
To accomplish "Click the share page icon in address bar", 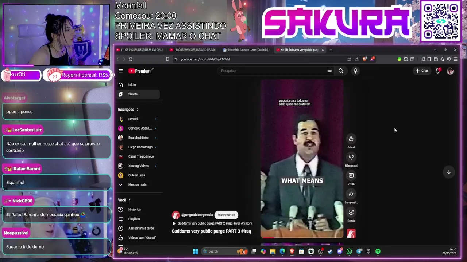I will (356, 59).
